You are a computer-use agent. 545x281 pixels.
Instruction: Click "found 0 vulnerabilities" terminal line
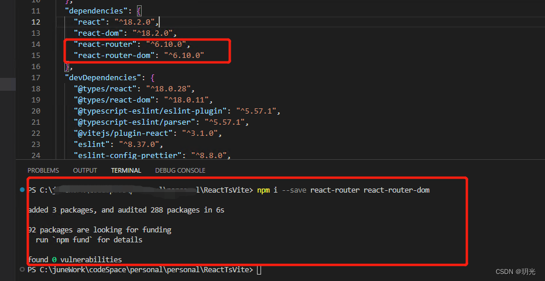pos(75,260)
